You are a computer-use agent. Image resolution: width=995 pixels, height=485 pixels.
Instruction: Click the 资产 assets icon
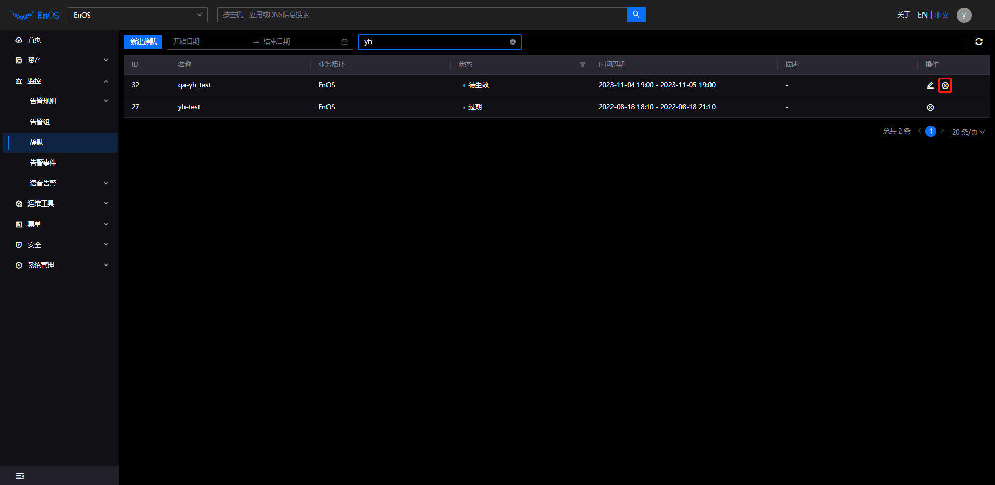(19, 60)
